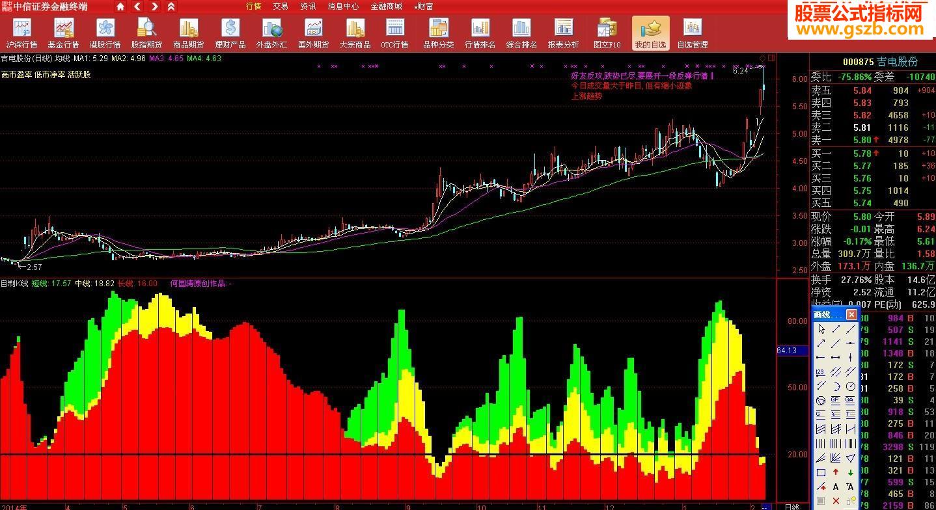Open 基金行情 toolbar icon
The height and width of the screenshot is (510, 936).
tap(63, 33)
